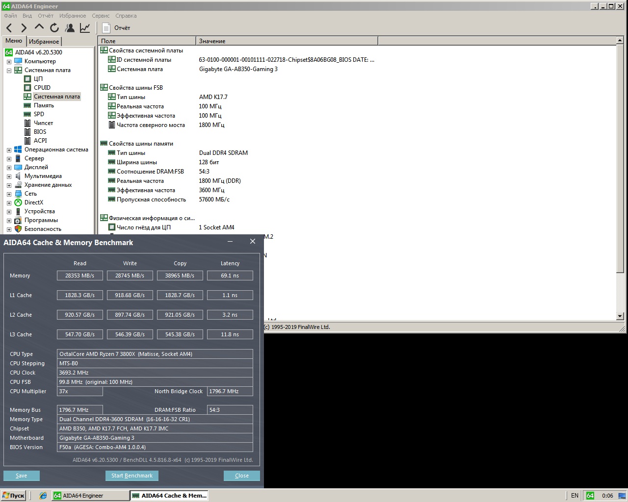The height and width of the screenshot is (502, 628).
Task: Select Программы in the tree
Action: (x=41, y=220)
